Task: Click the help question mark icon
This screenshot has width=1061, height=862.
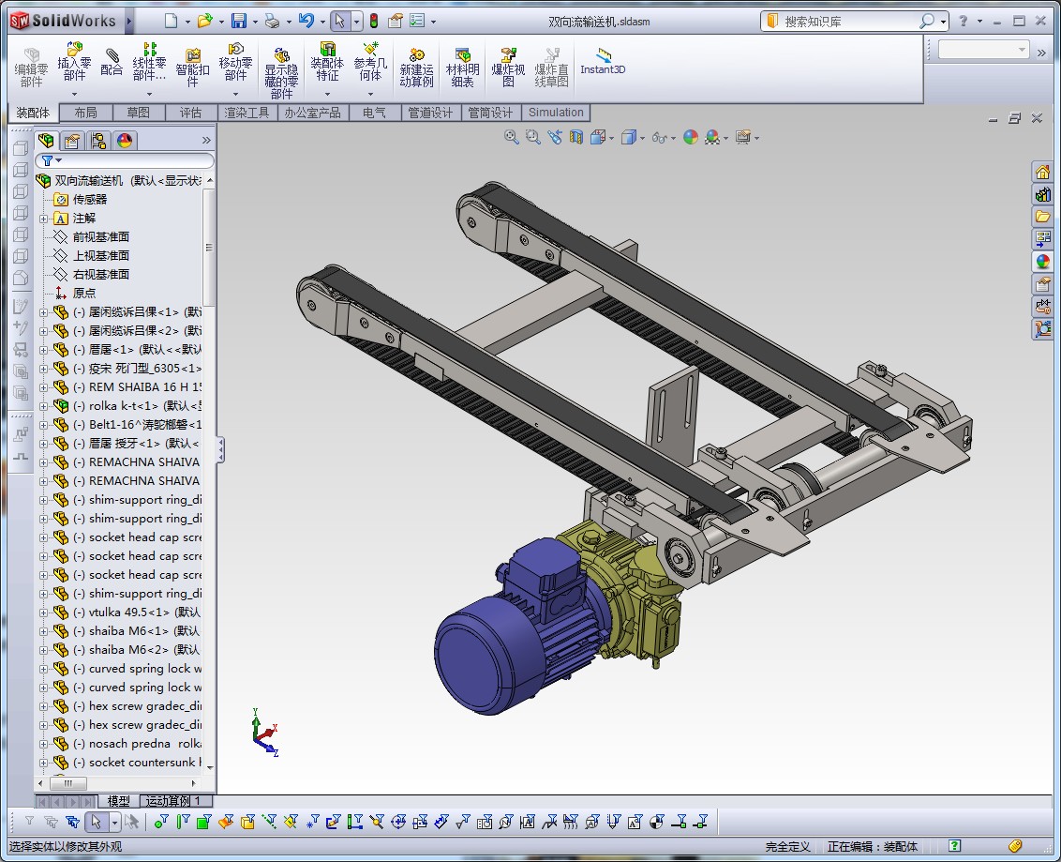Action: [963, 21]
